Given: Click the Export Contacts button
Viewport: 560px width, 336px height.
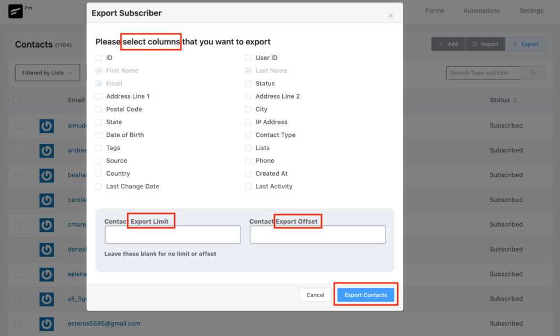Looking at the screenshot, I should [366, 295].
